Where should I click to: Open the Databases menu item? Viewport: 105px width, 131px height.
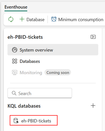53,61
